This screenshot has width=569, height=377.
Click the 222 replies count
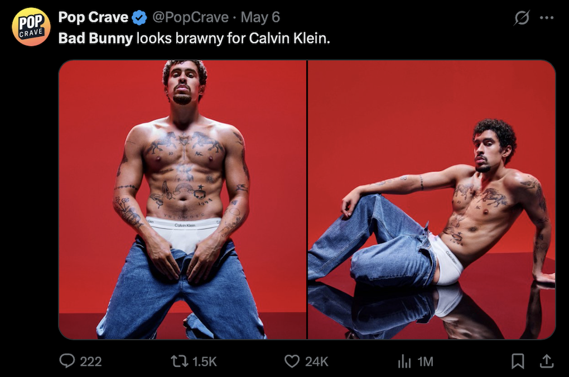pyautogui.click(x=91, y=362)
